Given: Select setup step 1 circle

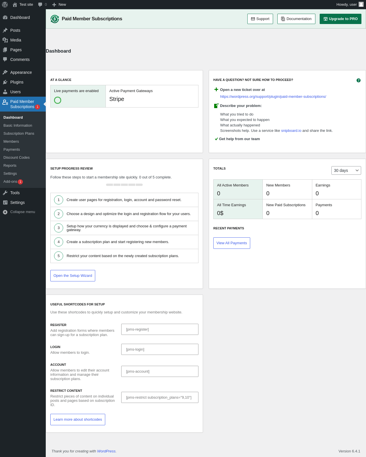Looking at the screenshot, I should (59, 200).
